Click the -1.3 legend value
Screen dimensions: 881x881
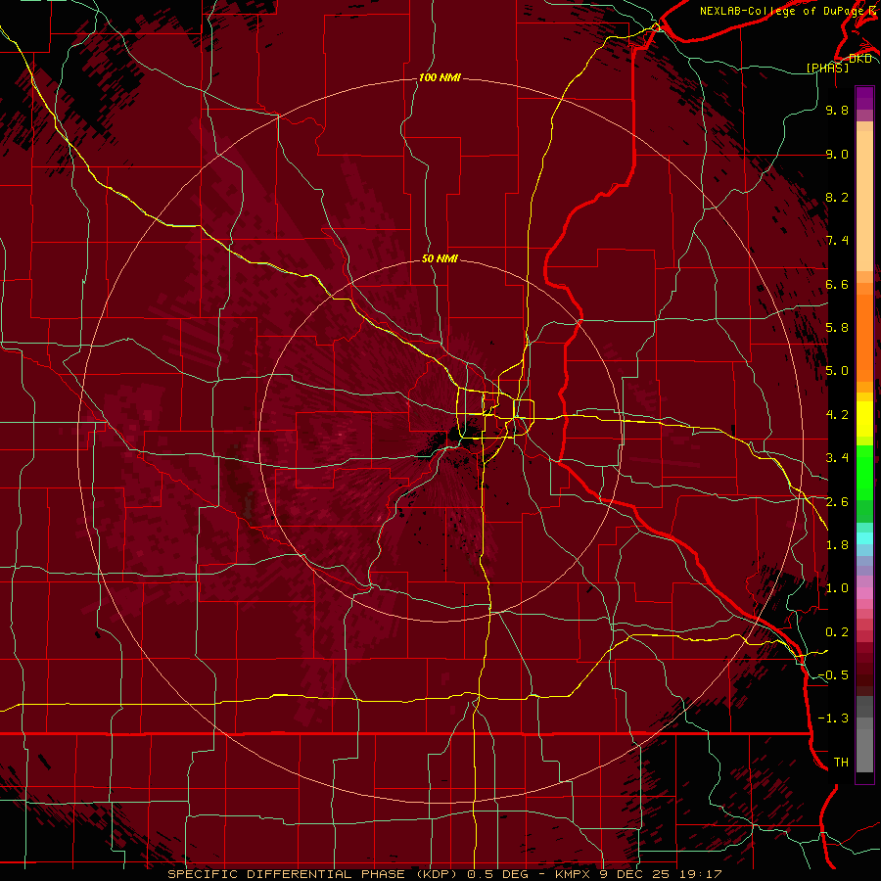(833, 719)
